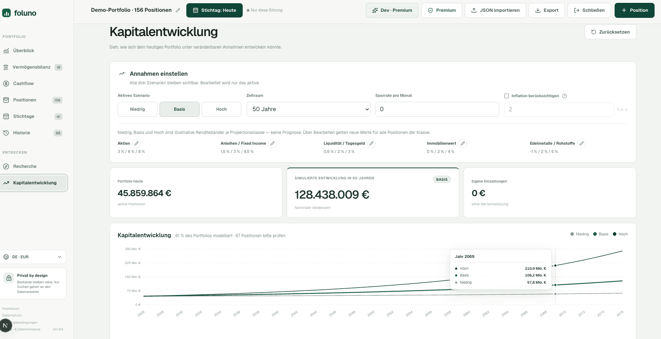This screenshot has width=661, height=339.
Task: Click the BASIS badge
Action: (442, 180)
